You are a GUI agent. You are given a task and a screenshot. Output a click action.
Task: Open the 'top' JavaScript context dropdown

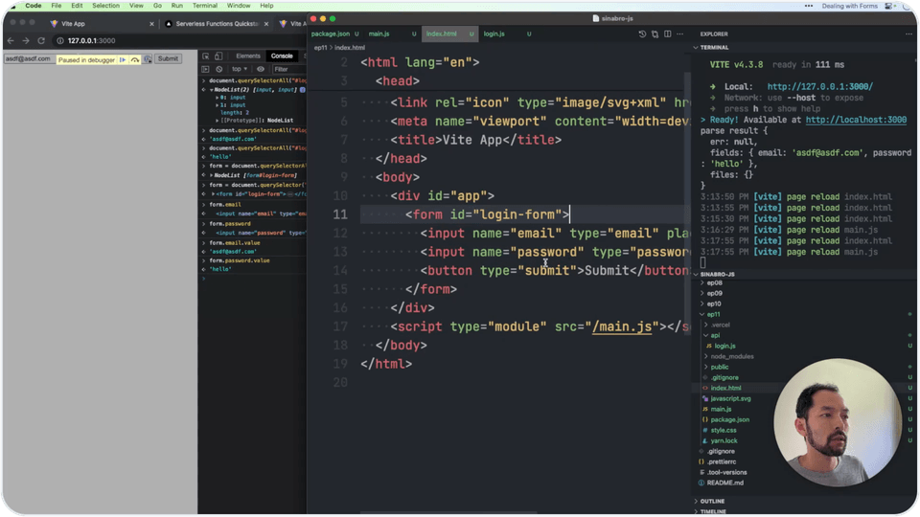pos(239,69)
